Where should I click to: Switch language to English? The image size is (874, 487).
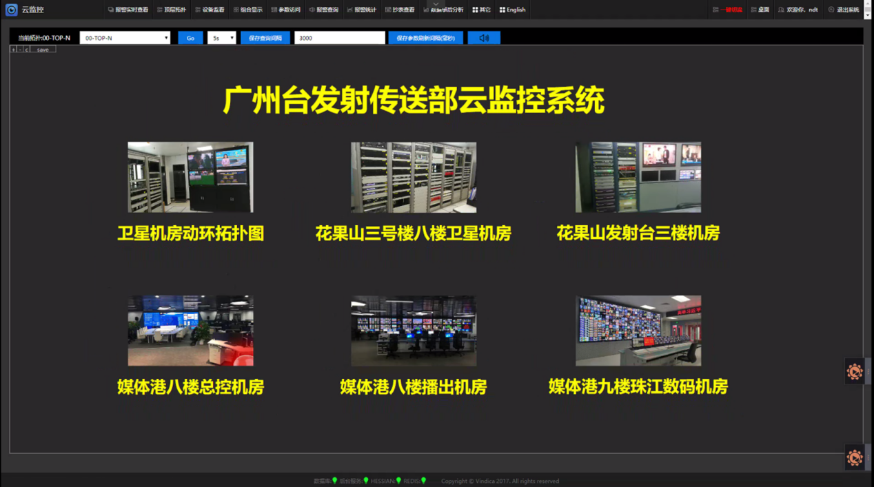(x=512, y=10)
